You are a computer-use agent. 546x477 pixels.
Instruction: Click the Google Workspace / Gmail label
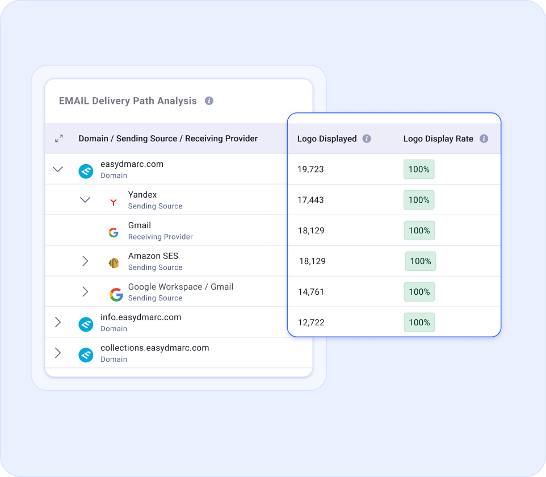point(180,287)
